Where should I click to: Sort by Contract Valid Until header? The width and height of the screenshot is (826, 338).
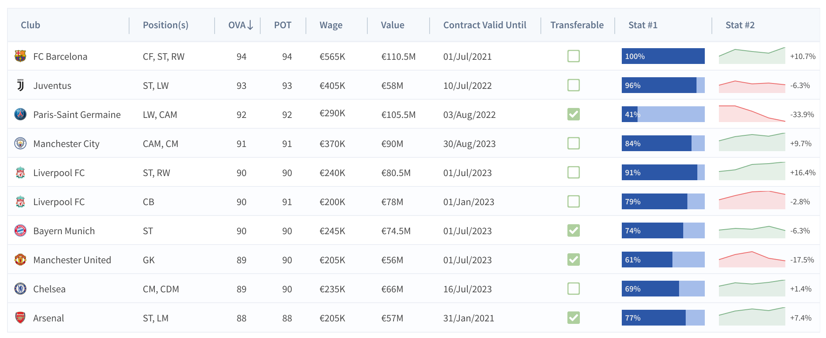tap(484, 25)
